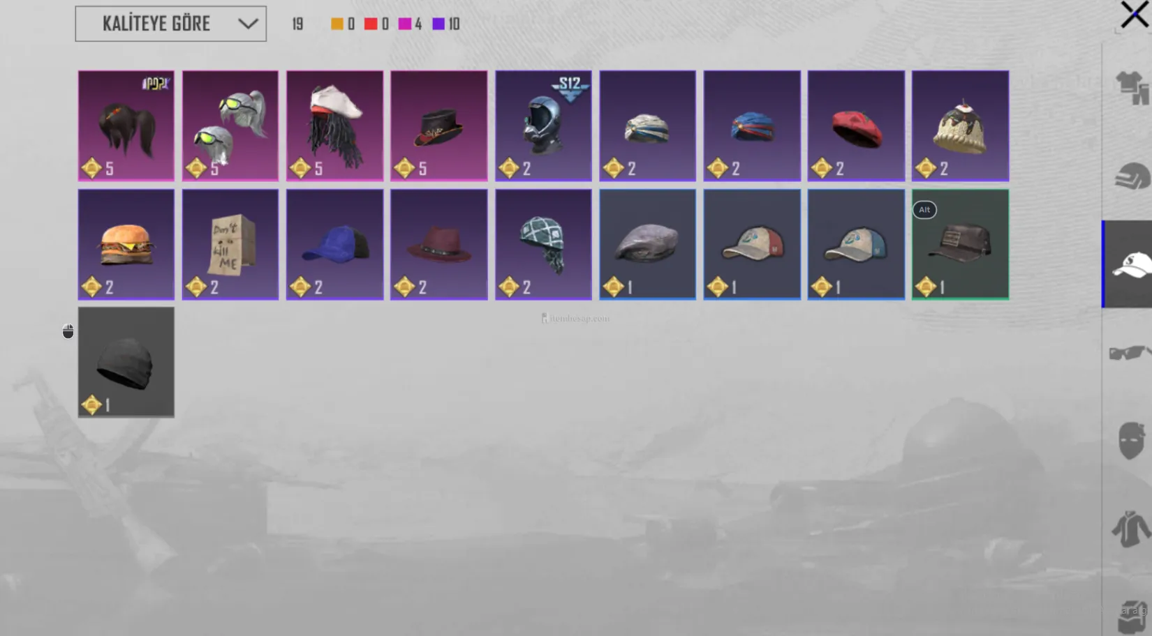Viewport: 1152px width, 636px height.
Task: Choose the hamburger hat item
Action: (126, 244)
